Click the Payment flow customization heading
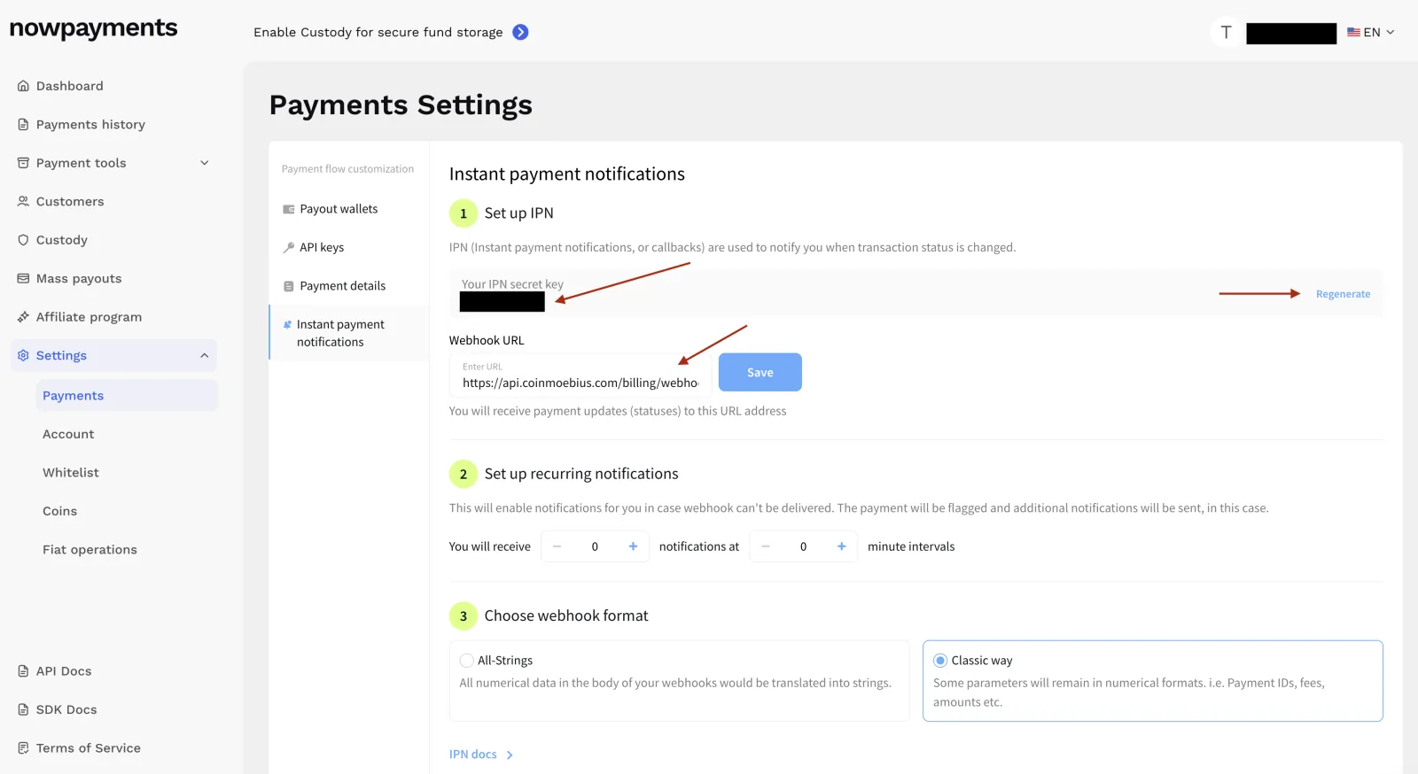 (x=347, y=169)
